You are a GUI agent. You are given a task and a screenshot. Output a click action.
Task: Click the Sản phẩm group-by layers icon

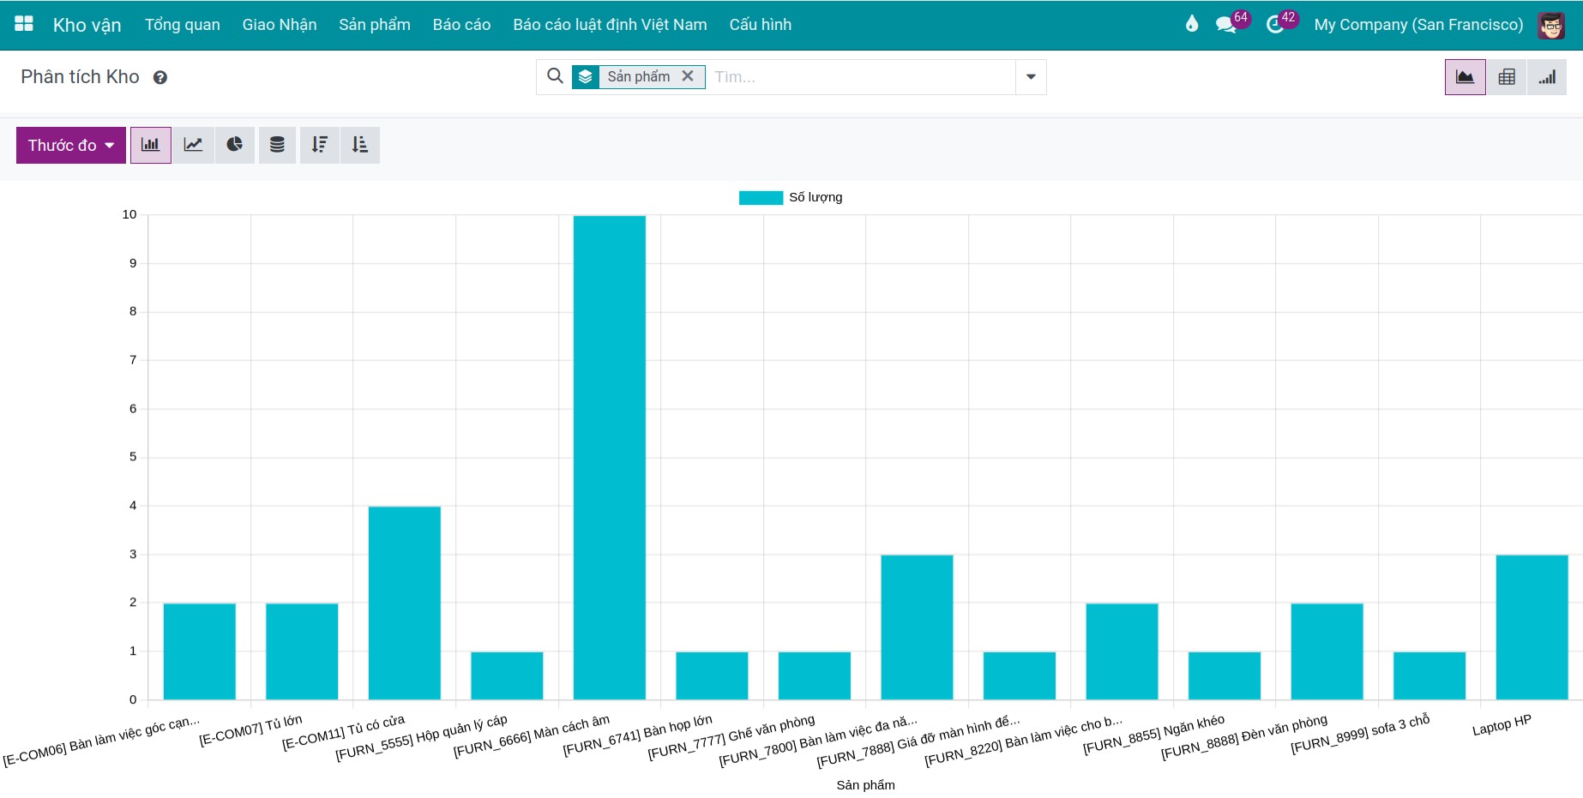click(586, 77)
